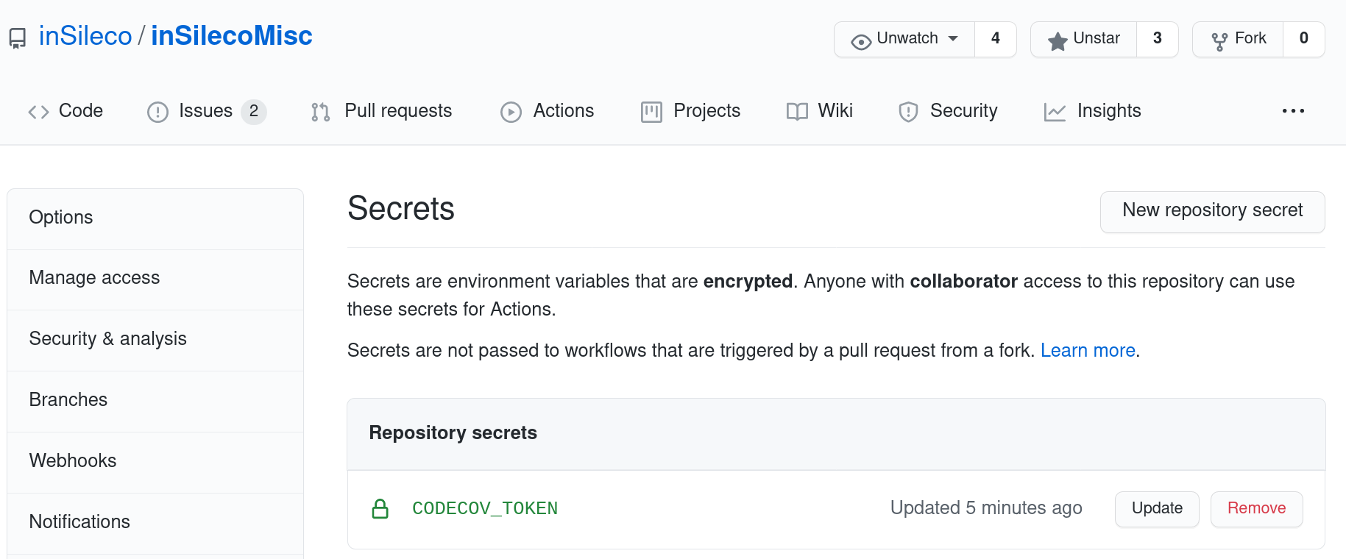Screen dimensions: 1346x559
Task: Click the Security shield icon
Action: (907, 111)
